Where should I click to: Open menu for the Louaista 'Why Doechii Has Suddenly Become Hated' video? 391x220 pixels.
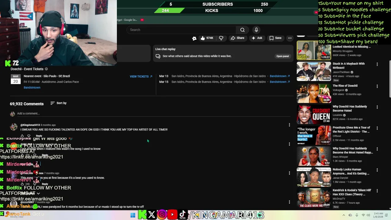(x=377, y=107)
